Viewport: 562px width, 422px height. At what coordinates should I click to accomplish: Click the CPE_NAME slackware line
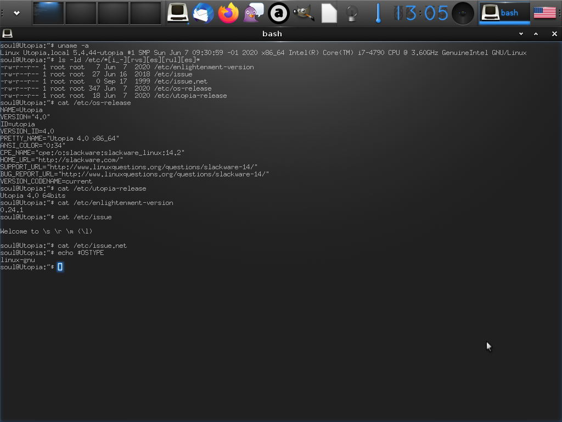coord(92,153)
